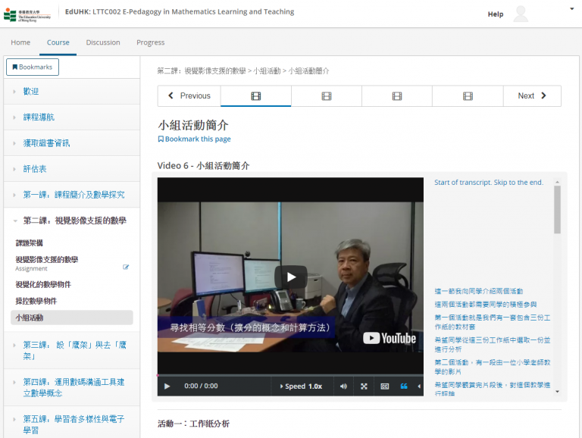582x438 pixels.
Task: Click Start of transcript skip link
Action: (x=489, y=183)
